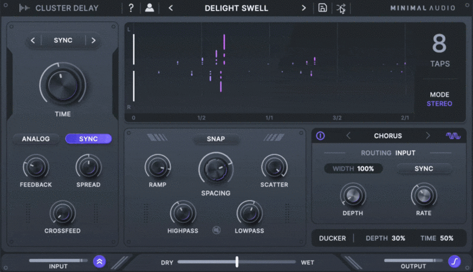Change the Stereo mode setting
Viewport: 473px width, 272px height.
pyautogui.click(x=439, y=103)
